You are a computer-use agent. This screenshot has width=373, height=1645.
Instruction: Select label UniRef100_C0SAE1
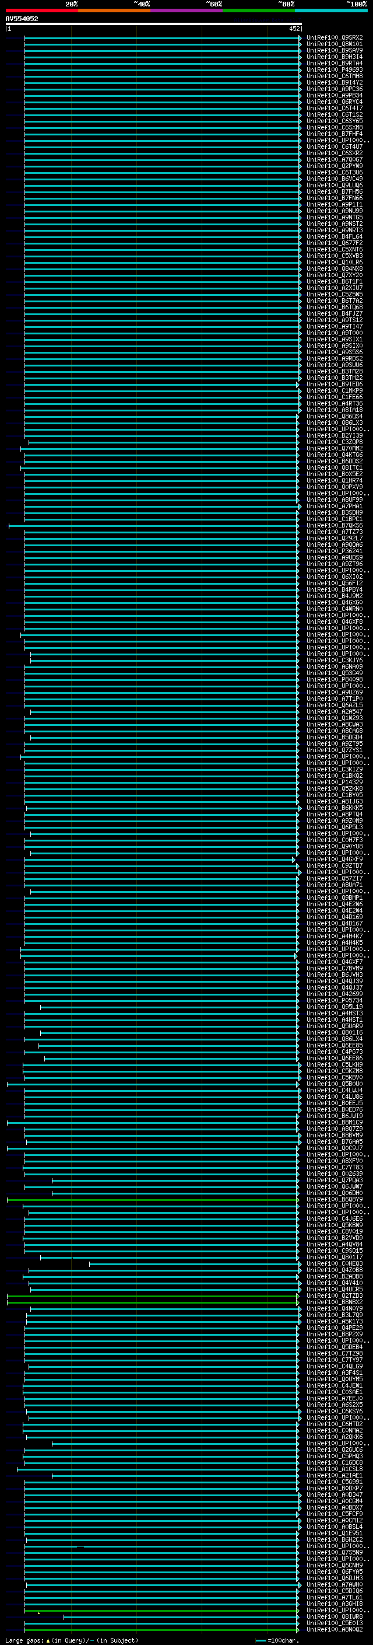(335, 1392)
